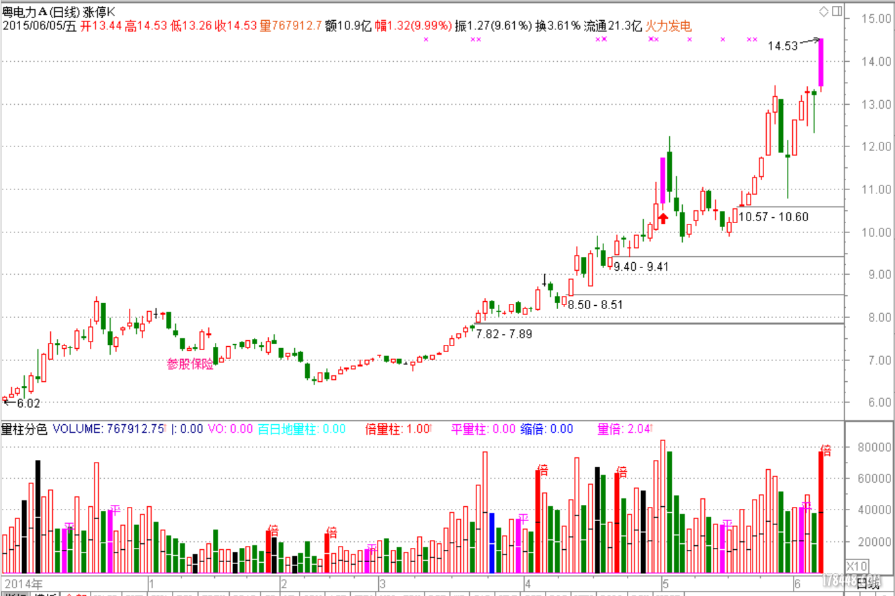Click the turnover rate 换3.61%
895x596 pixels.
click(558, 26)
